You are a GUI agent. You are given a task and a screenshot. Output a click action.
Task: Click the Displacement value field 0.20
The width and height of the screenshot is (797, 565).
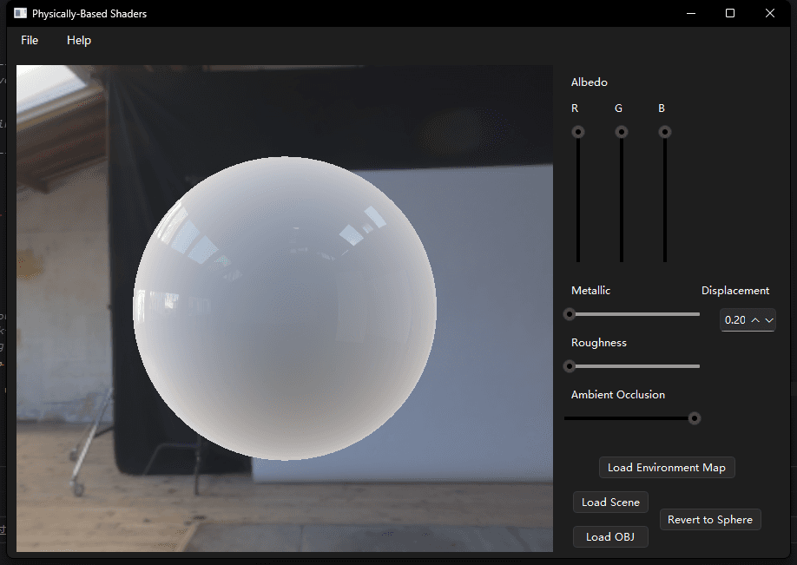click(735, 320)
